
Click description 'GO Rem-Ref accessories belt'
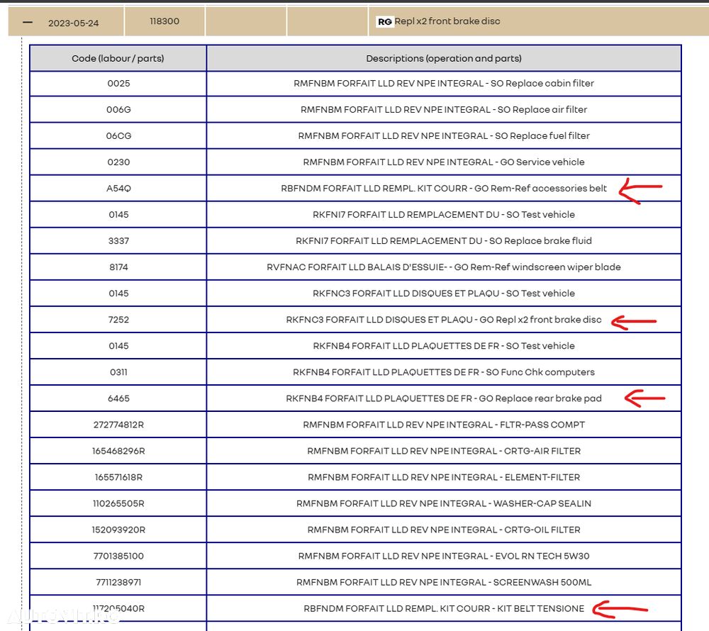point(540,188)
